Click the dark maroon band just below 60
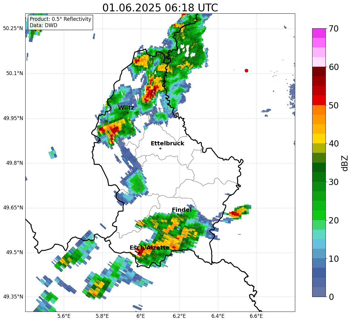Image resolution: width=352 pixels, height=322 pixels. point(319,71)
